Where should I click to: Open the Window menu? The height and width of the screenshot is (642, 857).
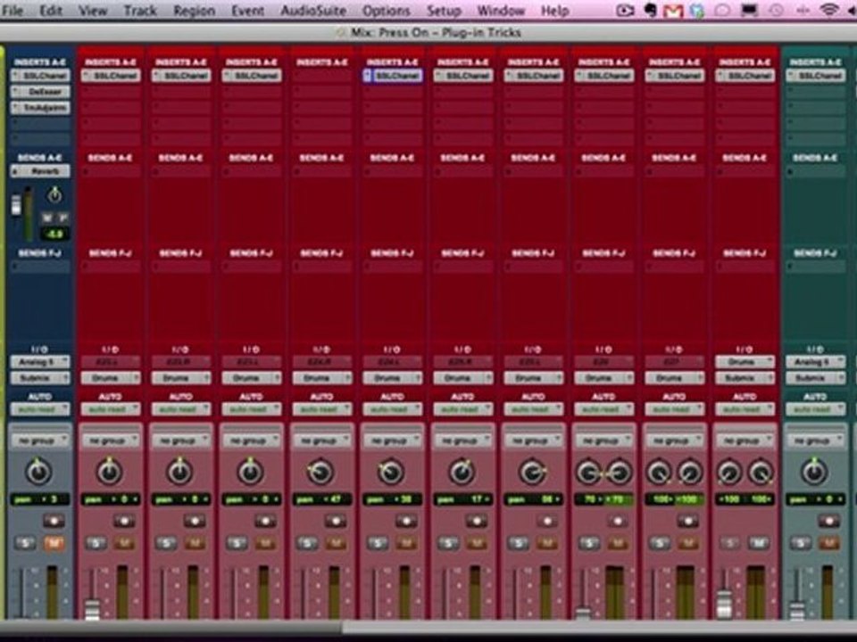click(501, 11)
